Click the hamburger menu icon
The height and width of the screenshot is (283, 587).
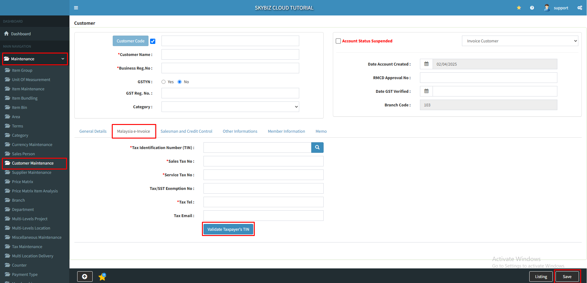coord(76,8)
